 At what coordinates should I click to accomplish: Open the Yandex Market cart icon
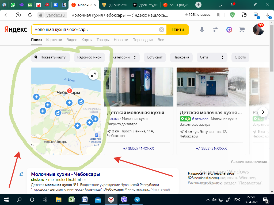(x=242, y=29)
